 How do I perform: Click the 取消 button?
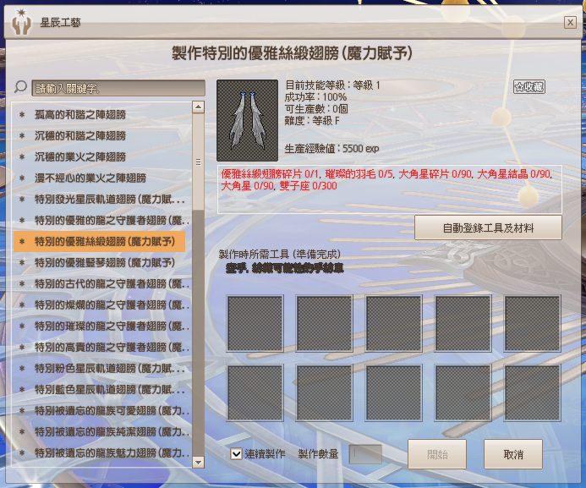(512, 454)
